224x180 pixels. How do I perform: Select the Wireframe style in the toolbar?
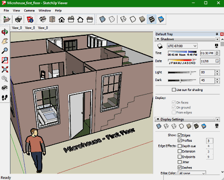[123, 19]
